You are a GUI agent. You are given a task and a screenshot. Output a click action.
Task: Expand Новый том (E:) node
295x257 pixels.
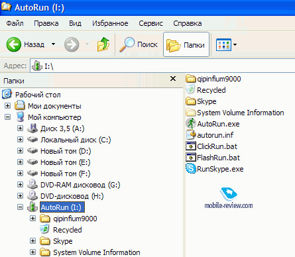point(20,162)
